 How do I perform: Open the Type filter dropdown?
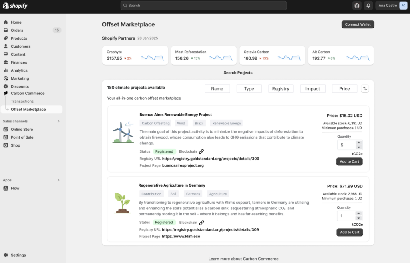[249, 89]
